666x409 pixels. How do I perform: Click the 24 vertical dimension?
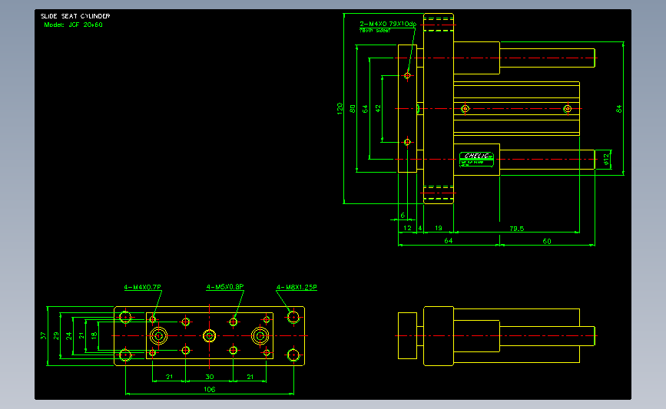pyautogui.click(x=68, y=335)
